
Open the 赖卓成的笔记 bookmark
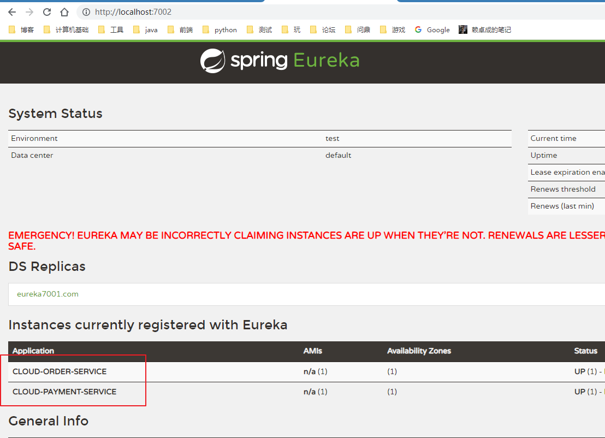point(485,29)
